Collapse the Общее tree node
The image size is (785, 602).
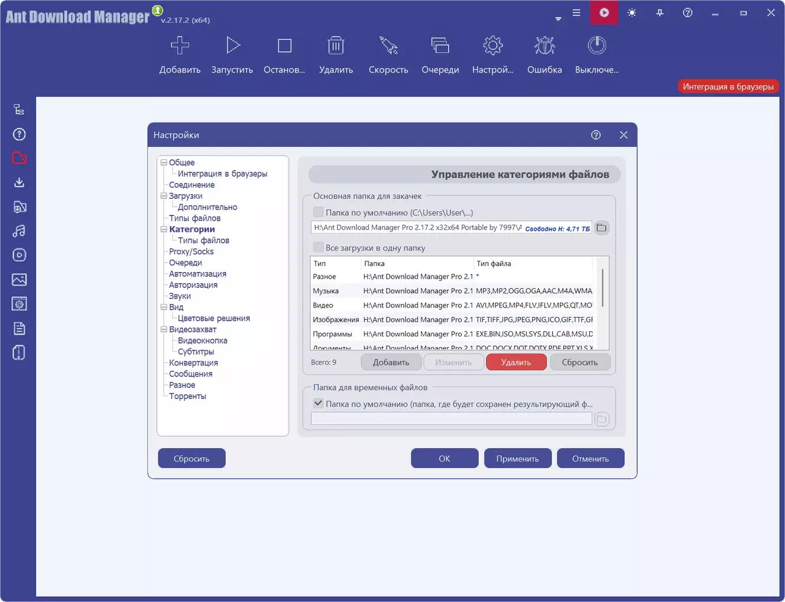point(164,162)
